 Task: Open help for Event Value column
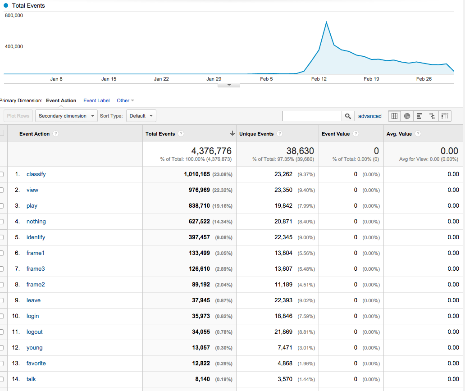(x=356, y=134)
